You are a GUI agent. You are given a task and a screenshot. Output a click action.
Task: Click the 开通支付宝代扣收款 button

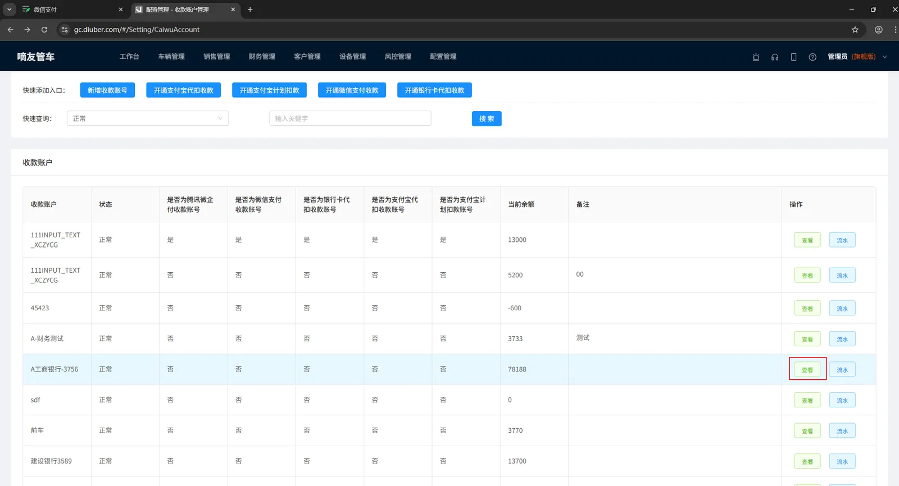[184, 90]
